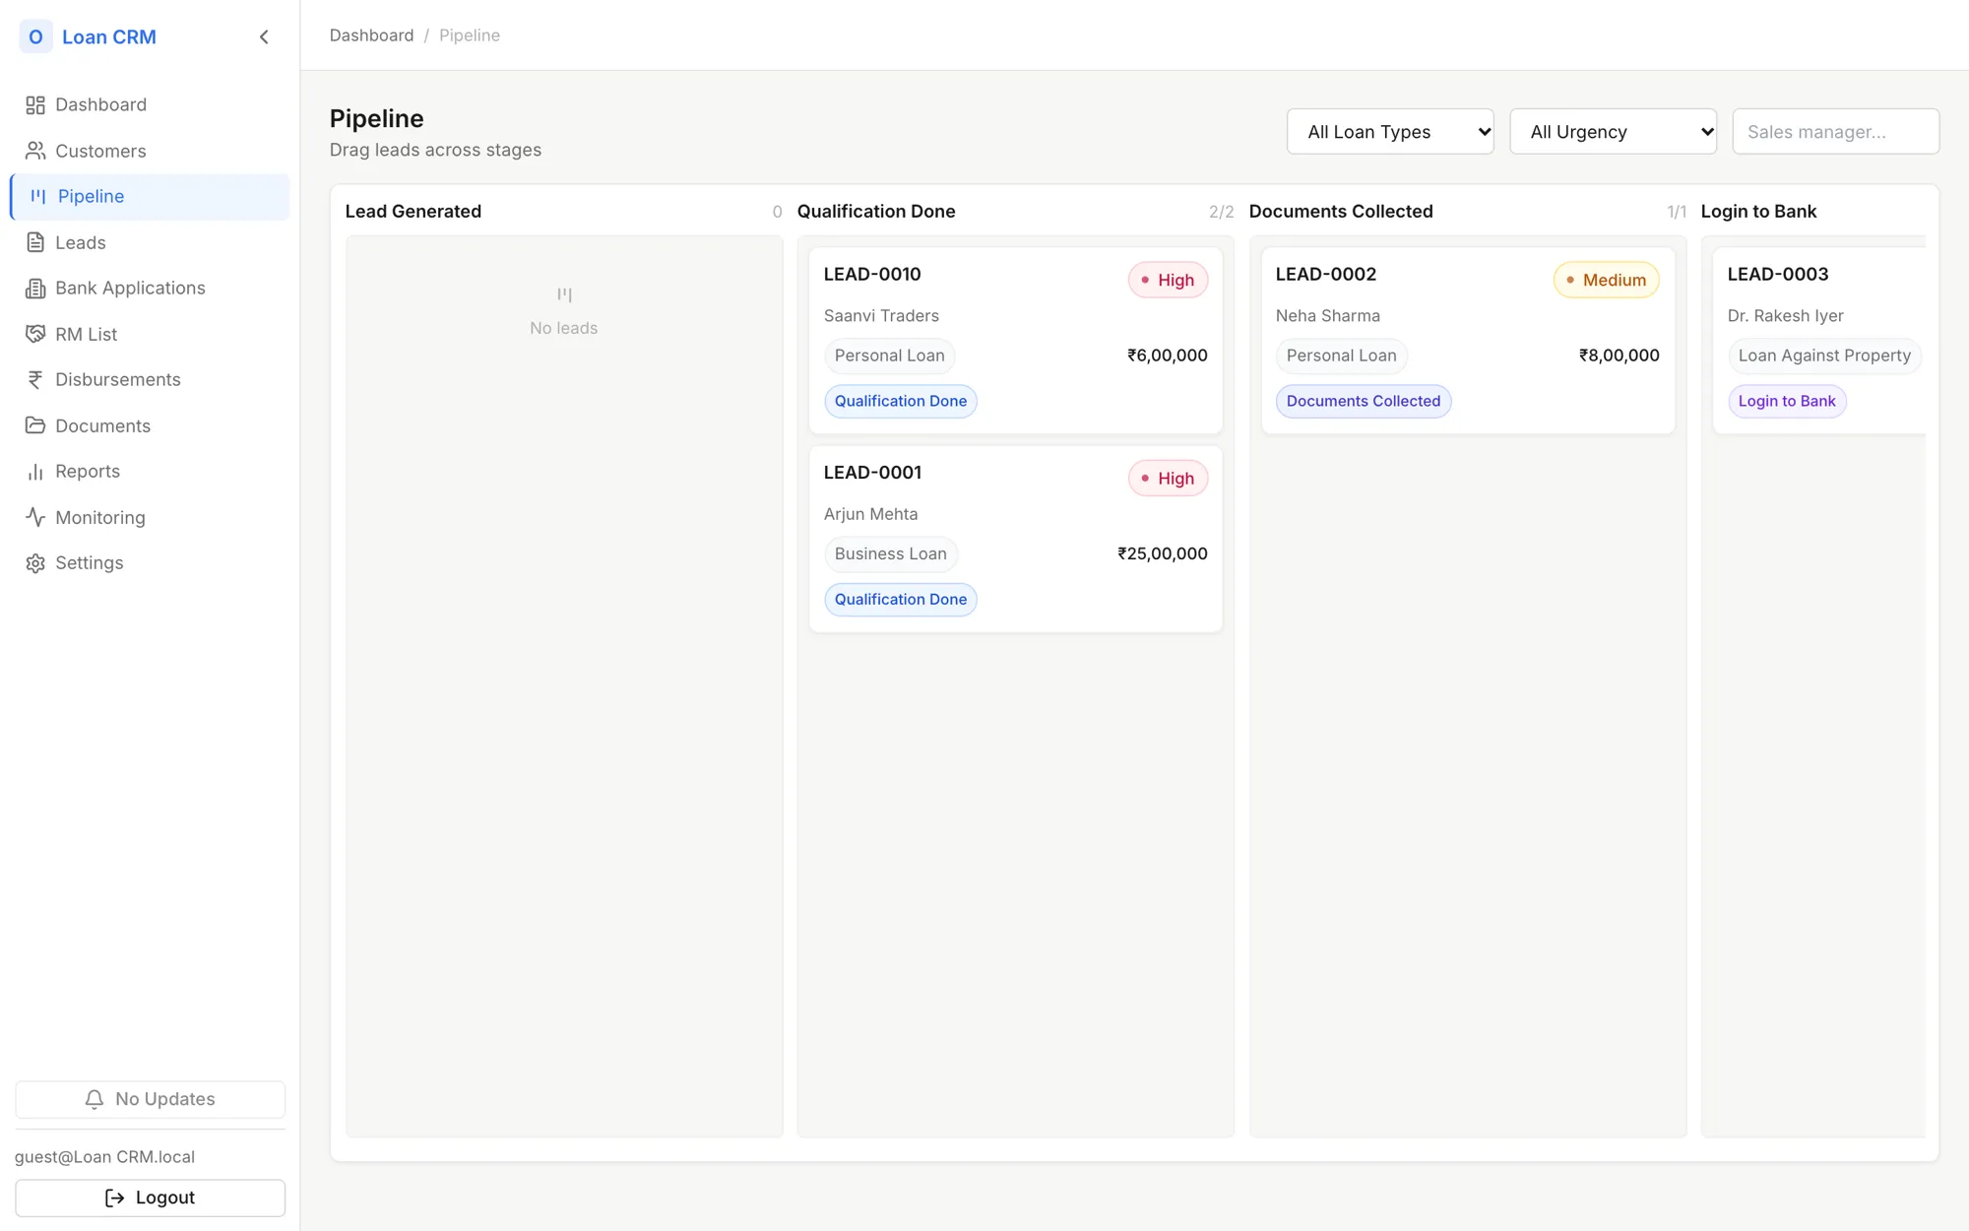Screen dimensions: 1969x1231
Task: Click the bell icon in No Updates
Action: point(95,1099)
